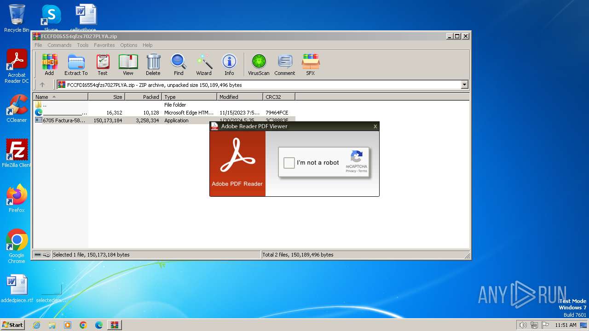
Task: Click the taskbar clock showing 11:51 AM
Action: point(566,325)
